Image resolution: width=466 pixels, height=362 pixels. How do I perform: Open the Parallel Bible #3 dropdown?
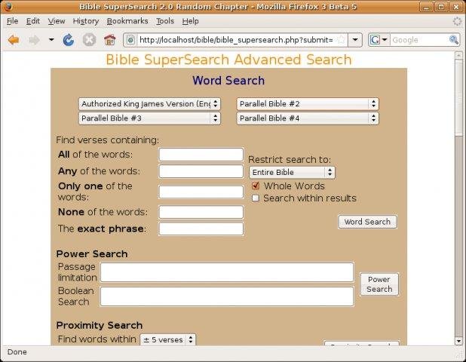point(149,118)
